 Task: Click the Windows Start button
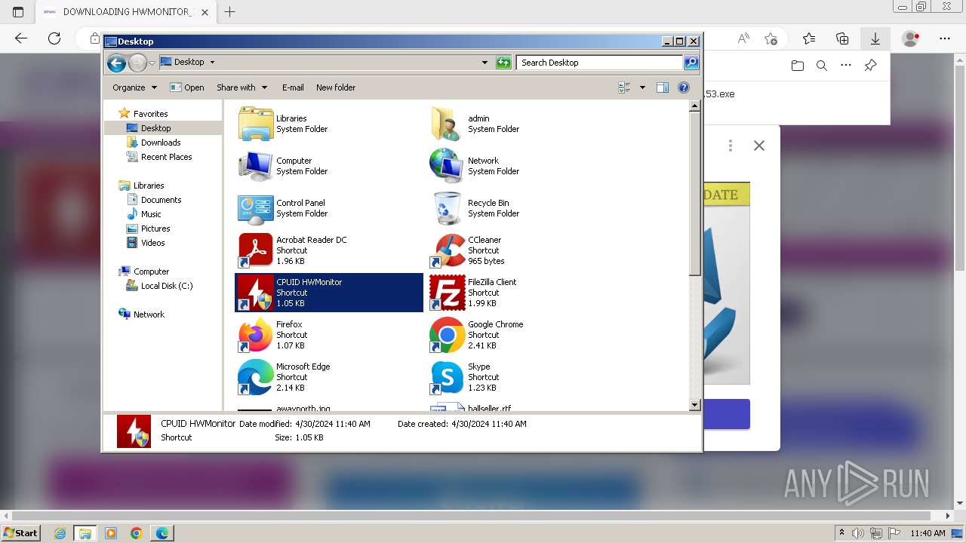click(20, 533)
